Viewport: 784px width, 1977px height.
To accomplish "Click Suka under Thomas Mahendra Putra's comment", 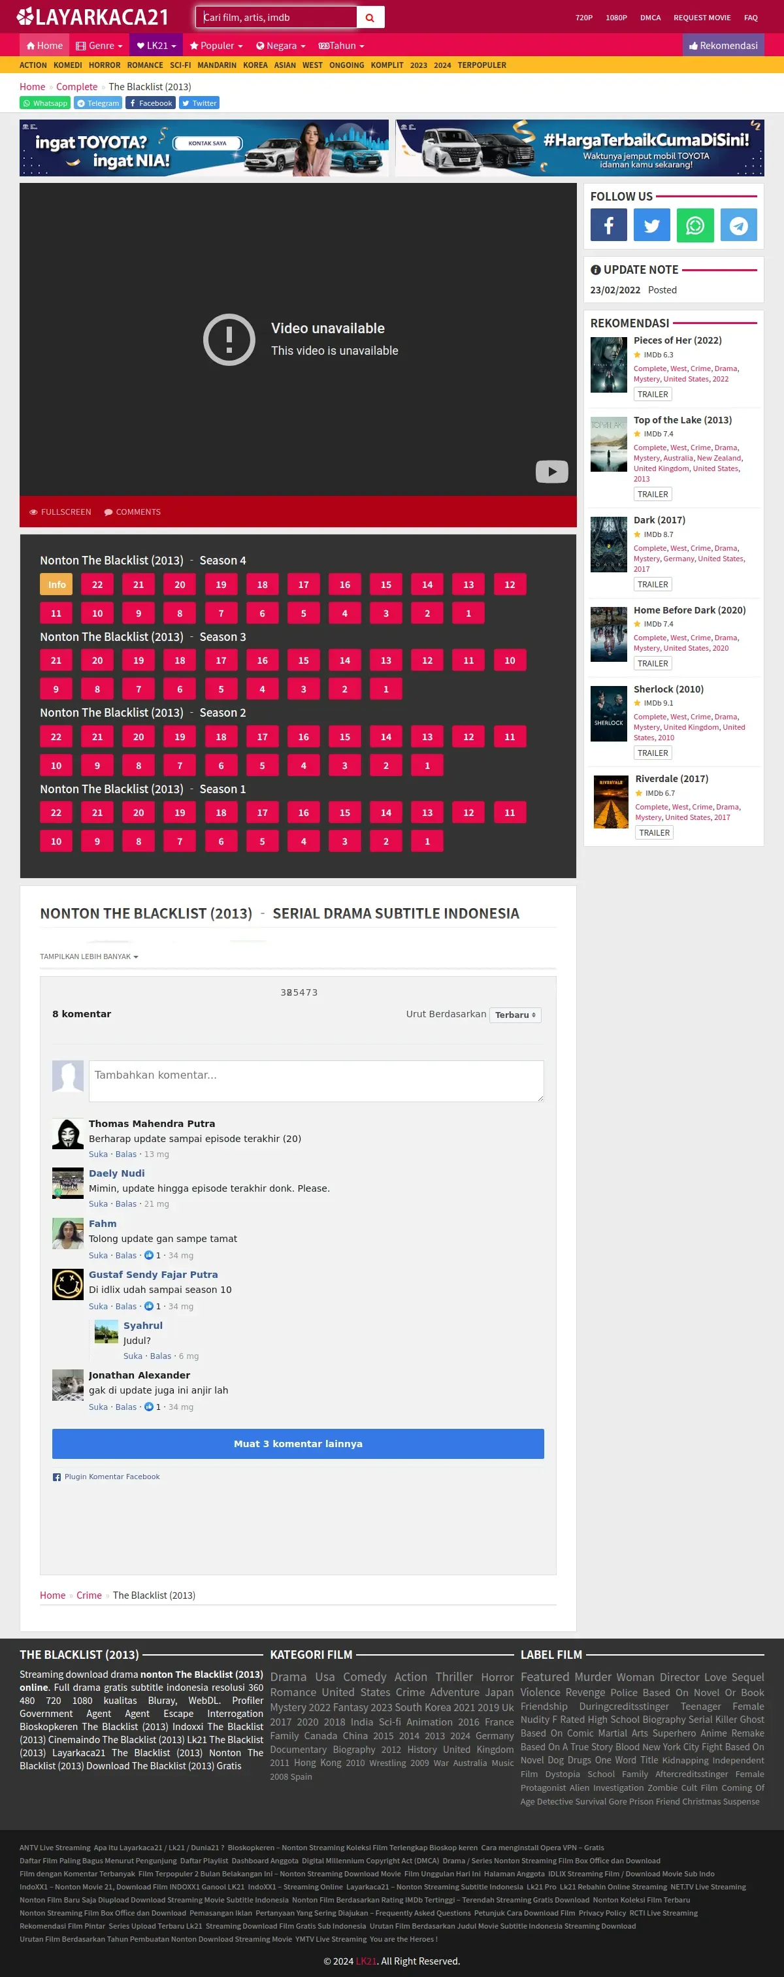I will (x=98, y=1154).
